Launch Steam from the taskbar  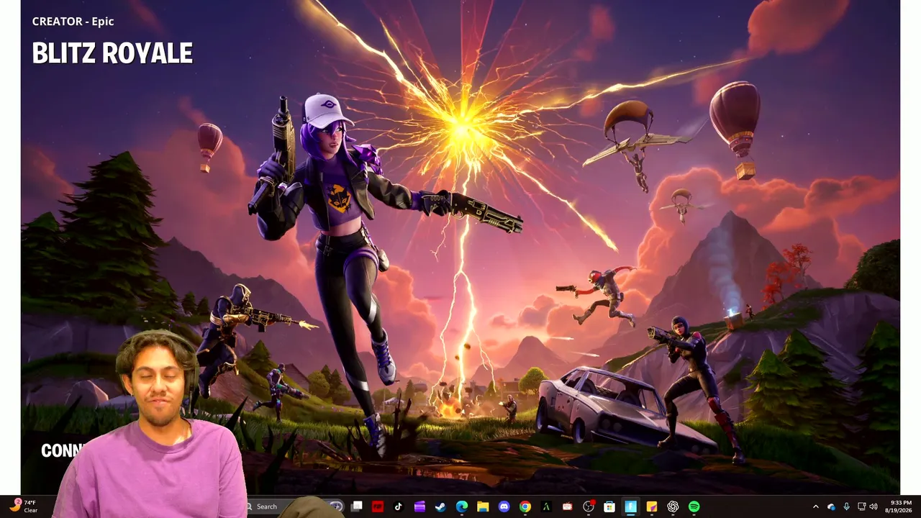pyautogui.click(x=440, y=506)
